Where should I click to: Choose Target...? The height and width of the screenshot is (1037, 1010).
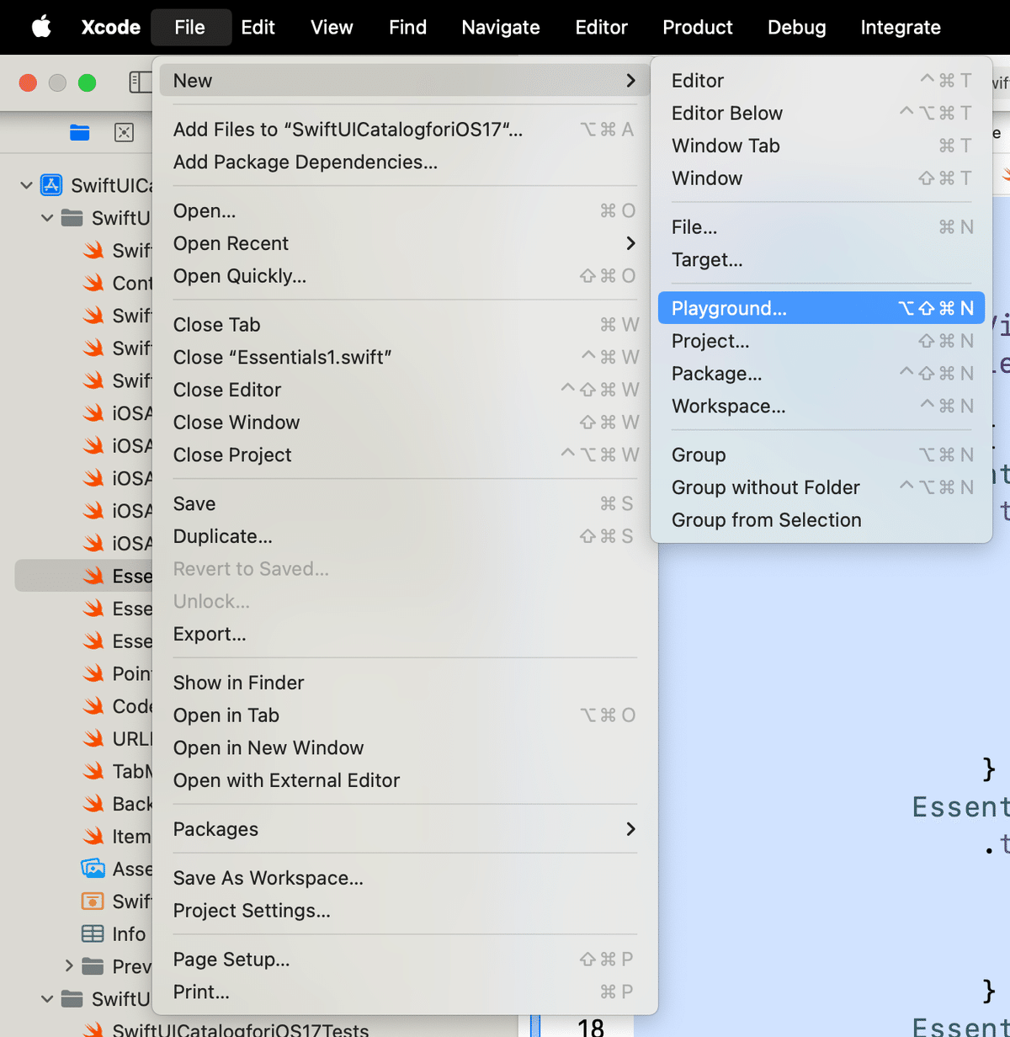click(x=821, y=260)
